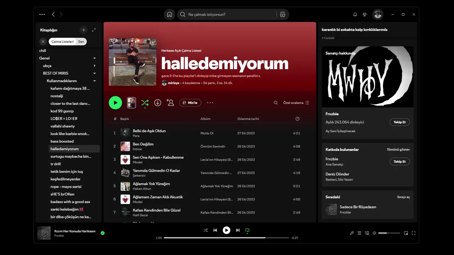Invite collaborators with add-person icon

coord(170,103)
